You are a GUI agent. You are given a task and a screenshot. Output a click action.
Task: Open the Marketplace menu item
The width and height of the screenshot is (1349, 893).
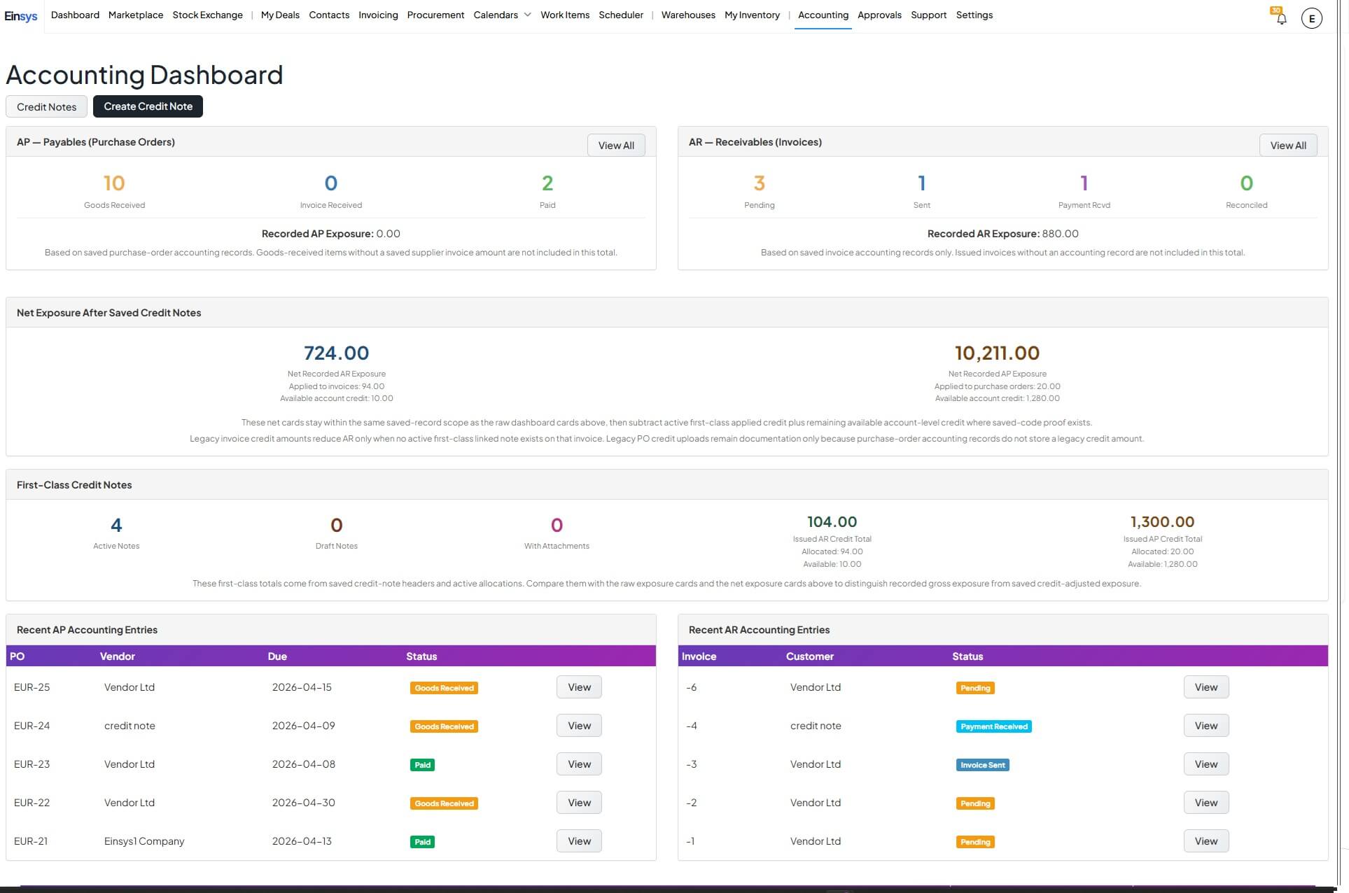coord(136,15)
